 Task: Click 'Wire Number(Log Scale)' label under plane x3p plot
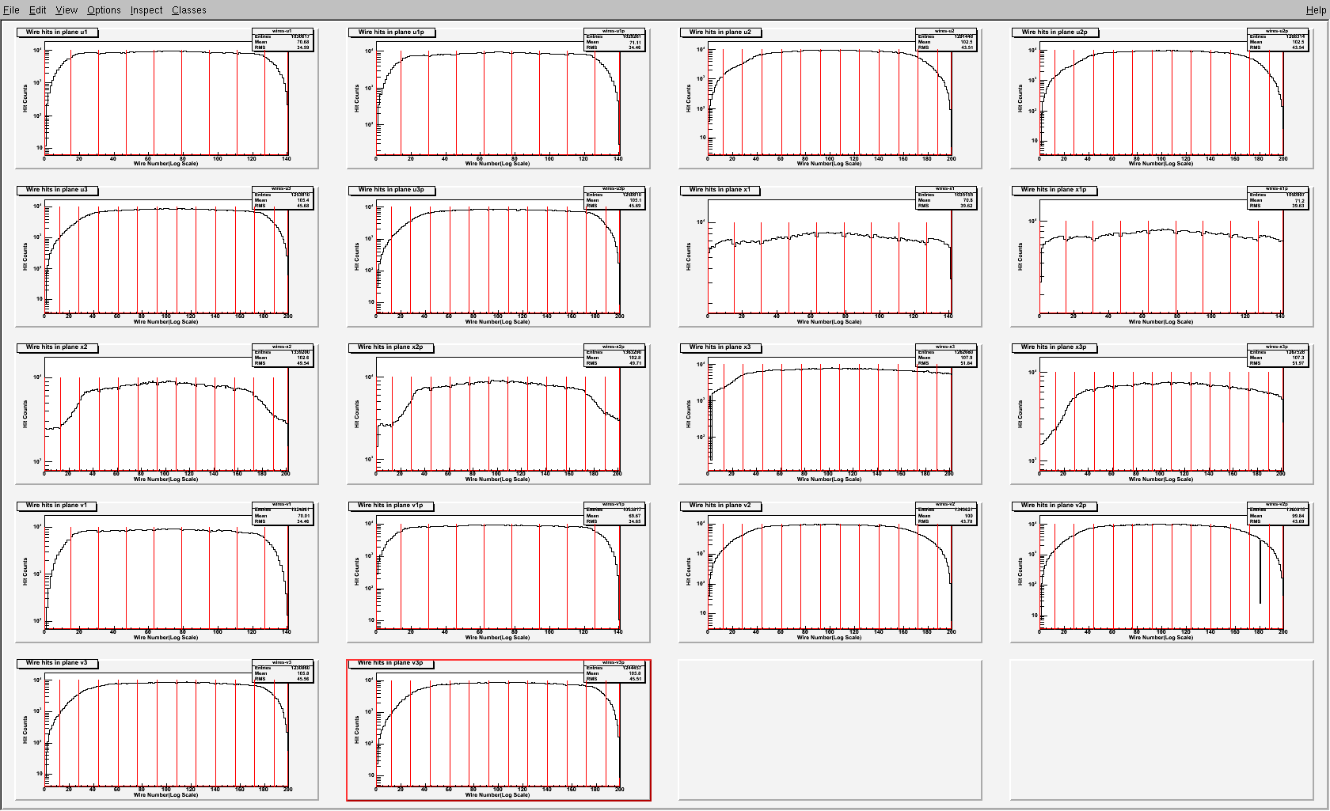tap(1161, 479)
